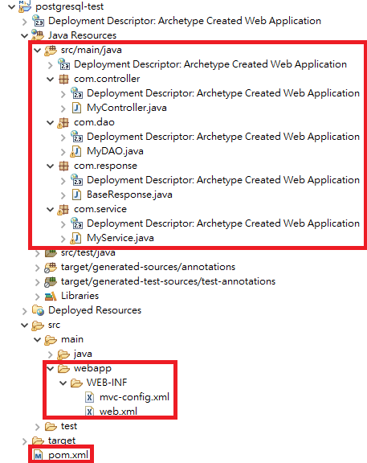Select web.xml in the tree
Viewport: 367px width, 463px height.
118,412
